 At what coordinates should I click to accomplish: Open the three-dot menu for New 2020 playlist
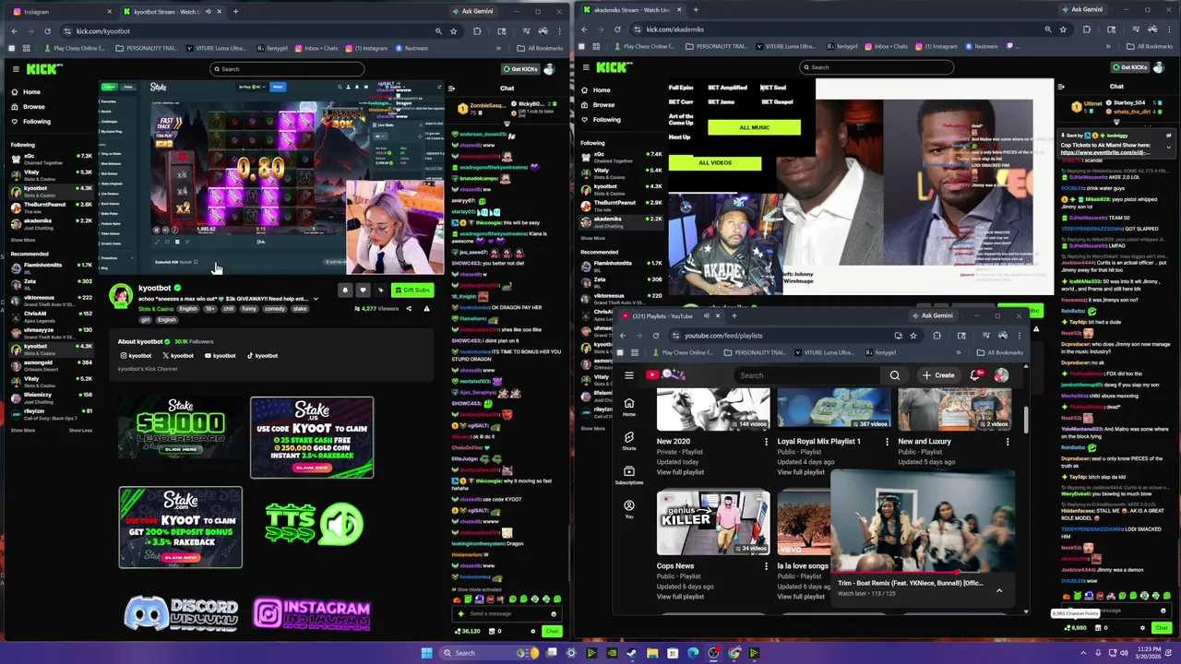pos(766,442)
